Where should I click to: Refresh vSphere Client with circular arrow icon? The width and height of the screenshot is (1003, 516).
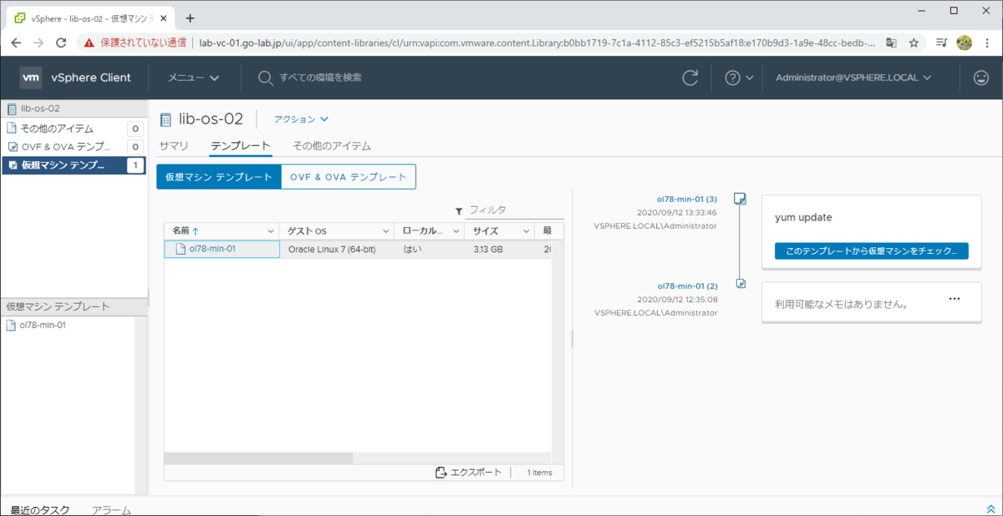[x=690, y=78]
